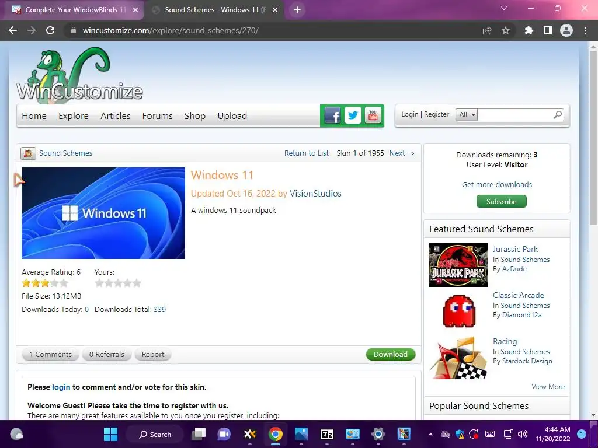
Task: Open the VisionStudios author link
Action: (x=315, y=194)
